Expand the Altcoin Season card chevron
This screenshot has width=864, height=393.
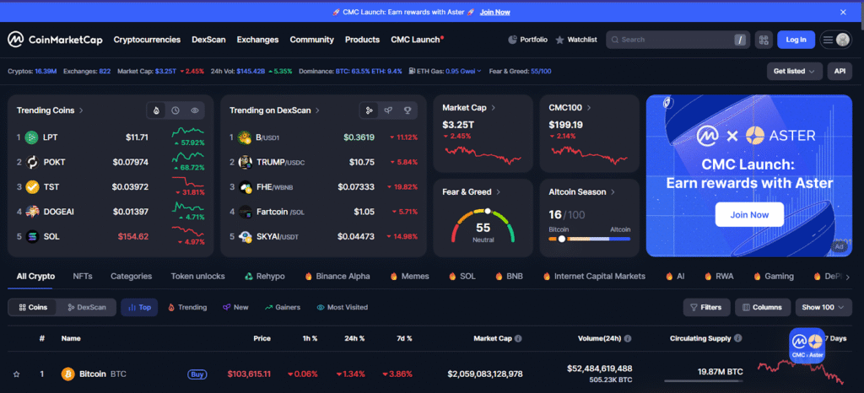pyautogui.click(x=613, y=192)
